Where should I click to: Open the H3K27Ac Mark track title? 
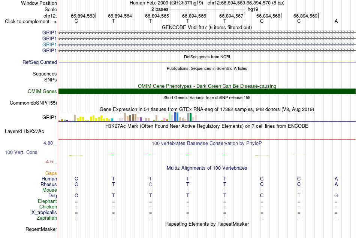tap(207, 126)
